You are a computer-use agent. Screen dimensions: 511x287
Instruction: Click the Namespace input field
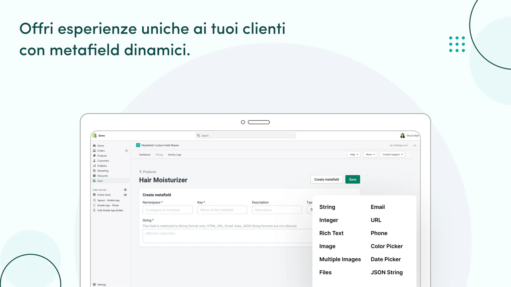click(x=168, y=210)
